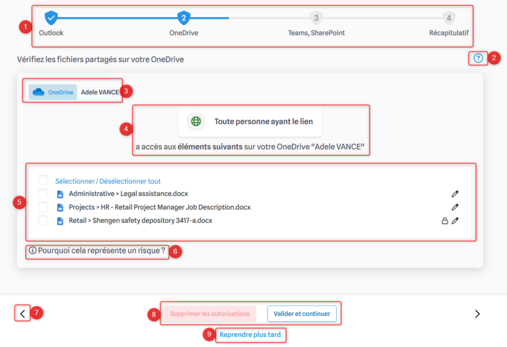This screenshot has width=507, height=347.
Task: Select the Teams, SharePoint step label
Action: (x=316, y=33)
